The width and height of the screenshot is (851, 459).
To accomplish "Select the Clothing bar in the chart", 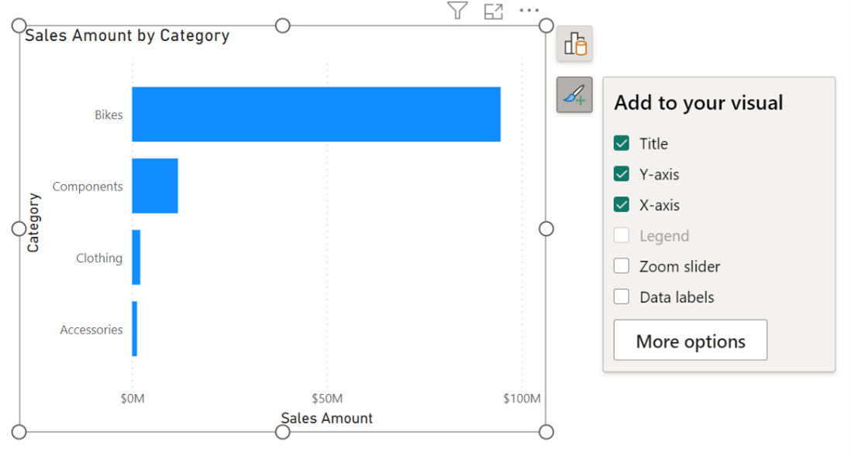I will pyautogui.click(x=136, y=258).
